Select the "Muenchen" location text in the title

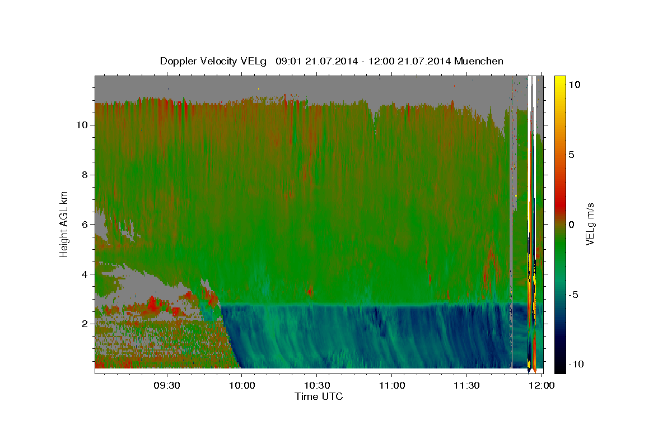click(x=479, y=61)
